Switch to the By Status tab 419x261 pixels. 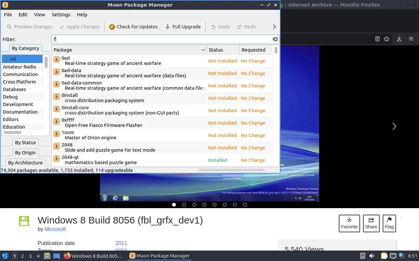pos(25,143)
